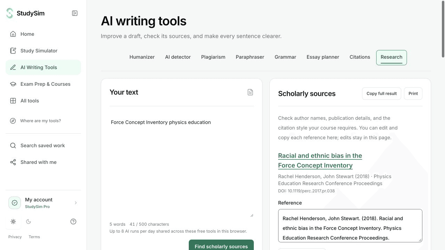Viewport: 445px width, 250px height.
Task: Click the Search saved work label
Action: (42, 145)
